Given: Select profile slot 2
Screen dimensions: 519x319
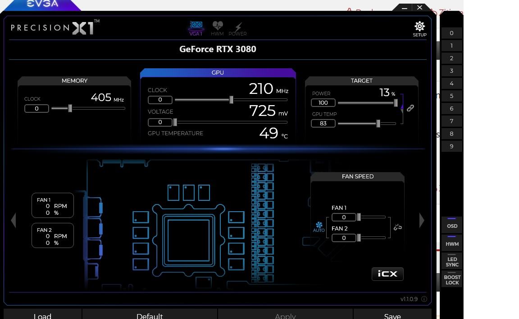Looking at the screenshot, I should 451,58.
